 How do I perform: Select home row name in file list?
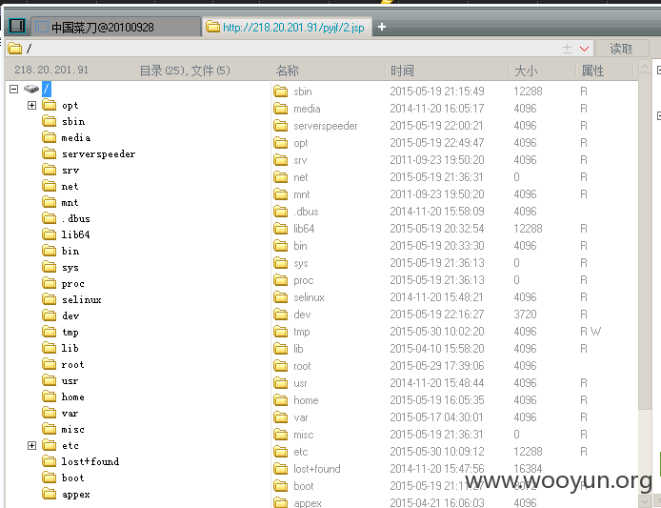pos(306,400)
